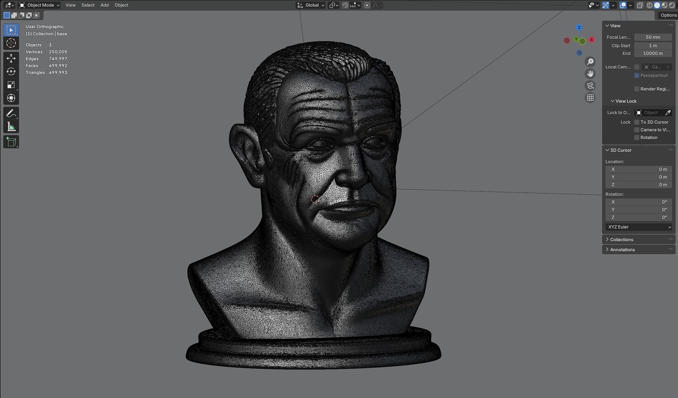The width and height of the screenshot is (678, 398).
Task: Toggle viewport gizmos display
Action: (605, 5)
